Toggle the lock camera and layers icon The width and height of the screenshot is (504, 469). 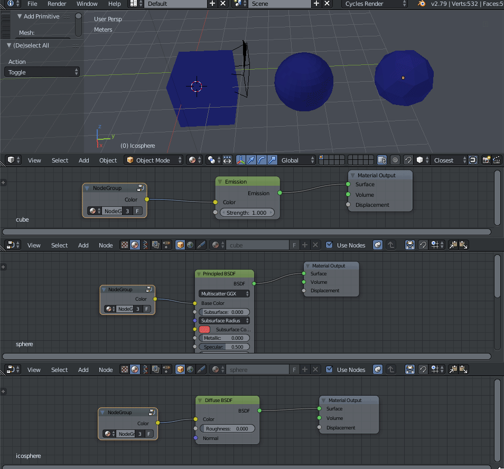point(382,160)
